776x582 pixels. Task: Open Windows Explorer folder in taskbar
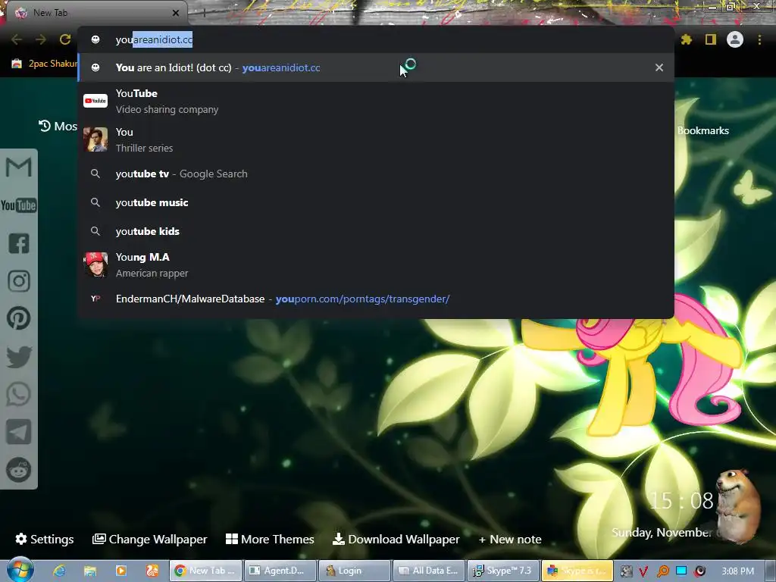(x=90, y=571)
